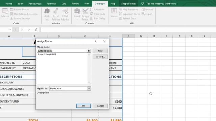This screenshot has width=216, height=121.
Task: Select column F header
Action: pyautogui.click(x=128, y=36)
